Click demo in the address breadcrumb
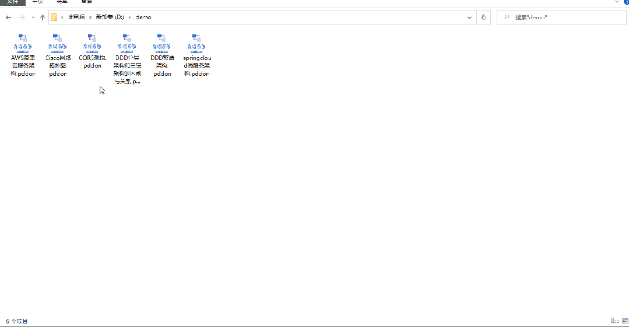The width and height of the screenshot is (629, 327). pyautogui.click(x=143, y=17)
